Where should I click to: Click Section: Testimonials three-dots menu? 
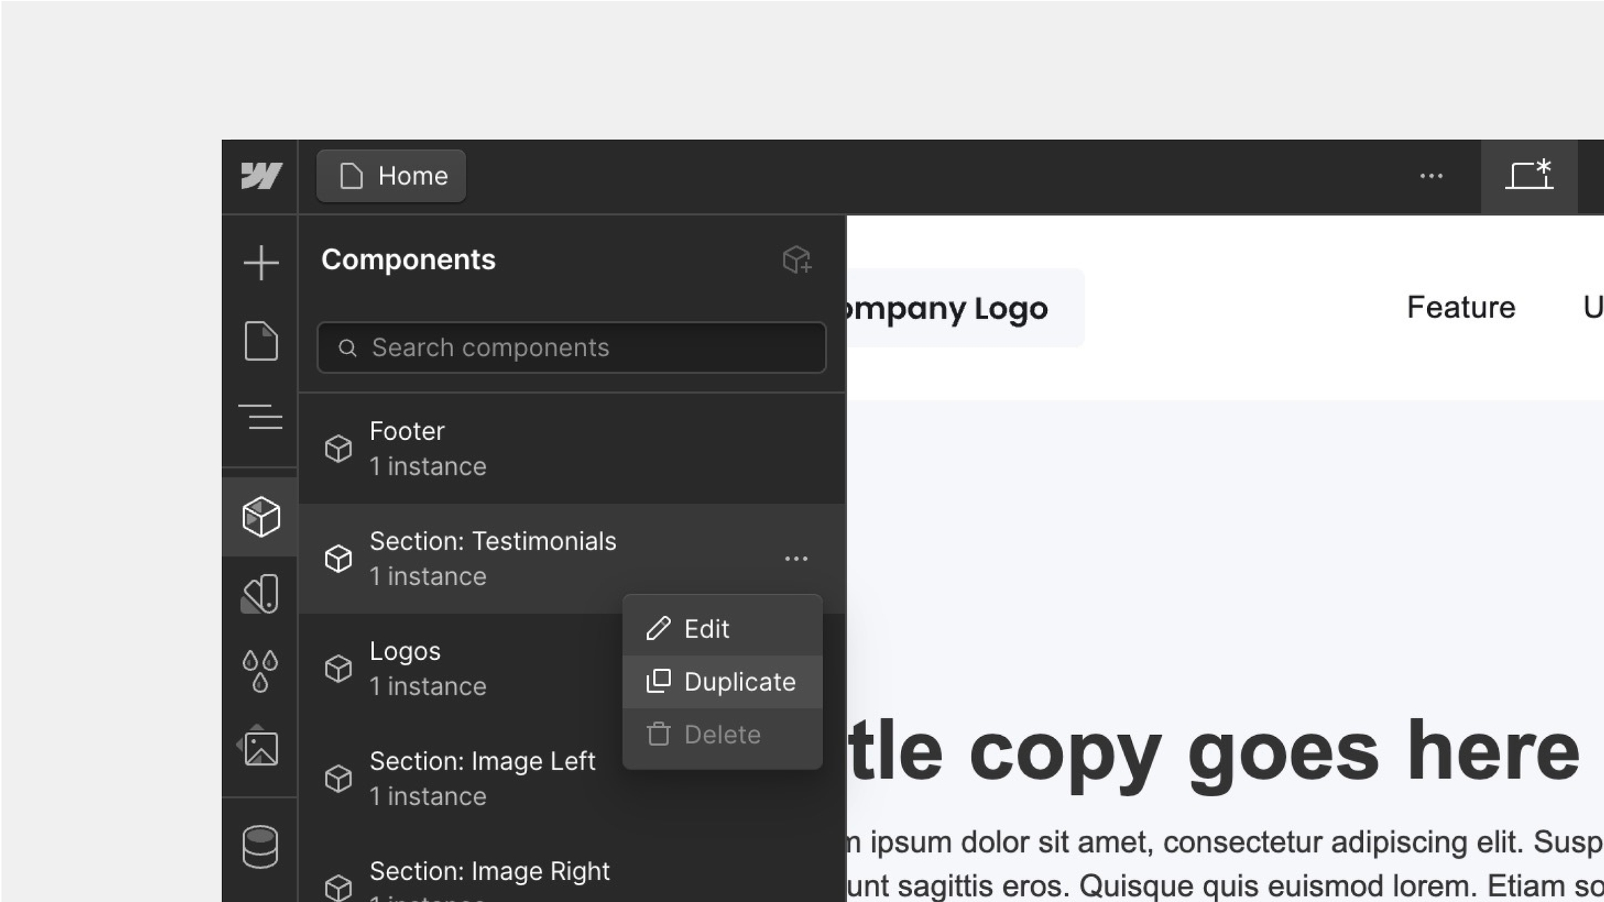click(796, 559)
